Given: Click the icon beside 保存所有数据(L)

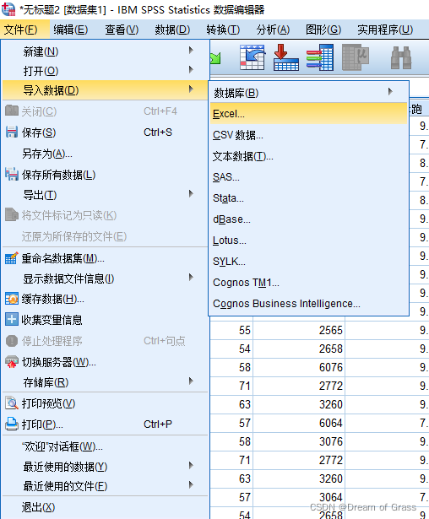Looking at the screenshot, I should pos(12,175).
